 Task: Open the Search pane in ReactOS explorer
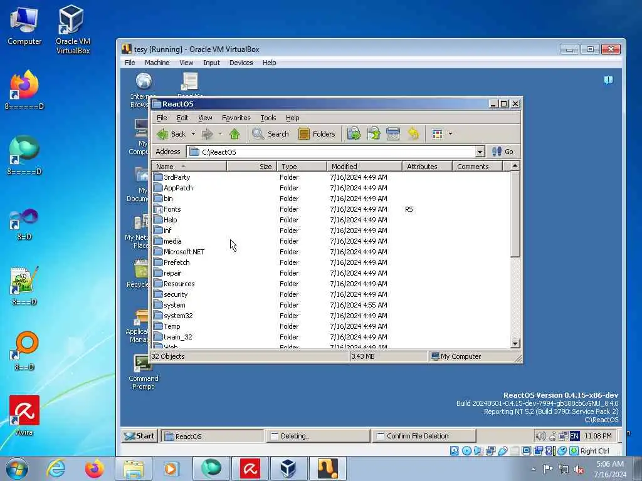pyautogui.click(x=270, y=134)
